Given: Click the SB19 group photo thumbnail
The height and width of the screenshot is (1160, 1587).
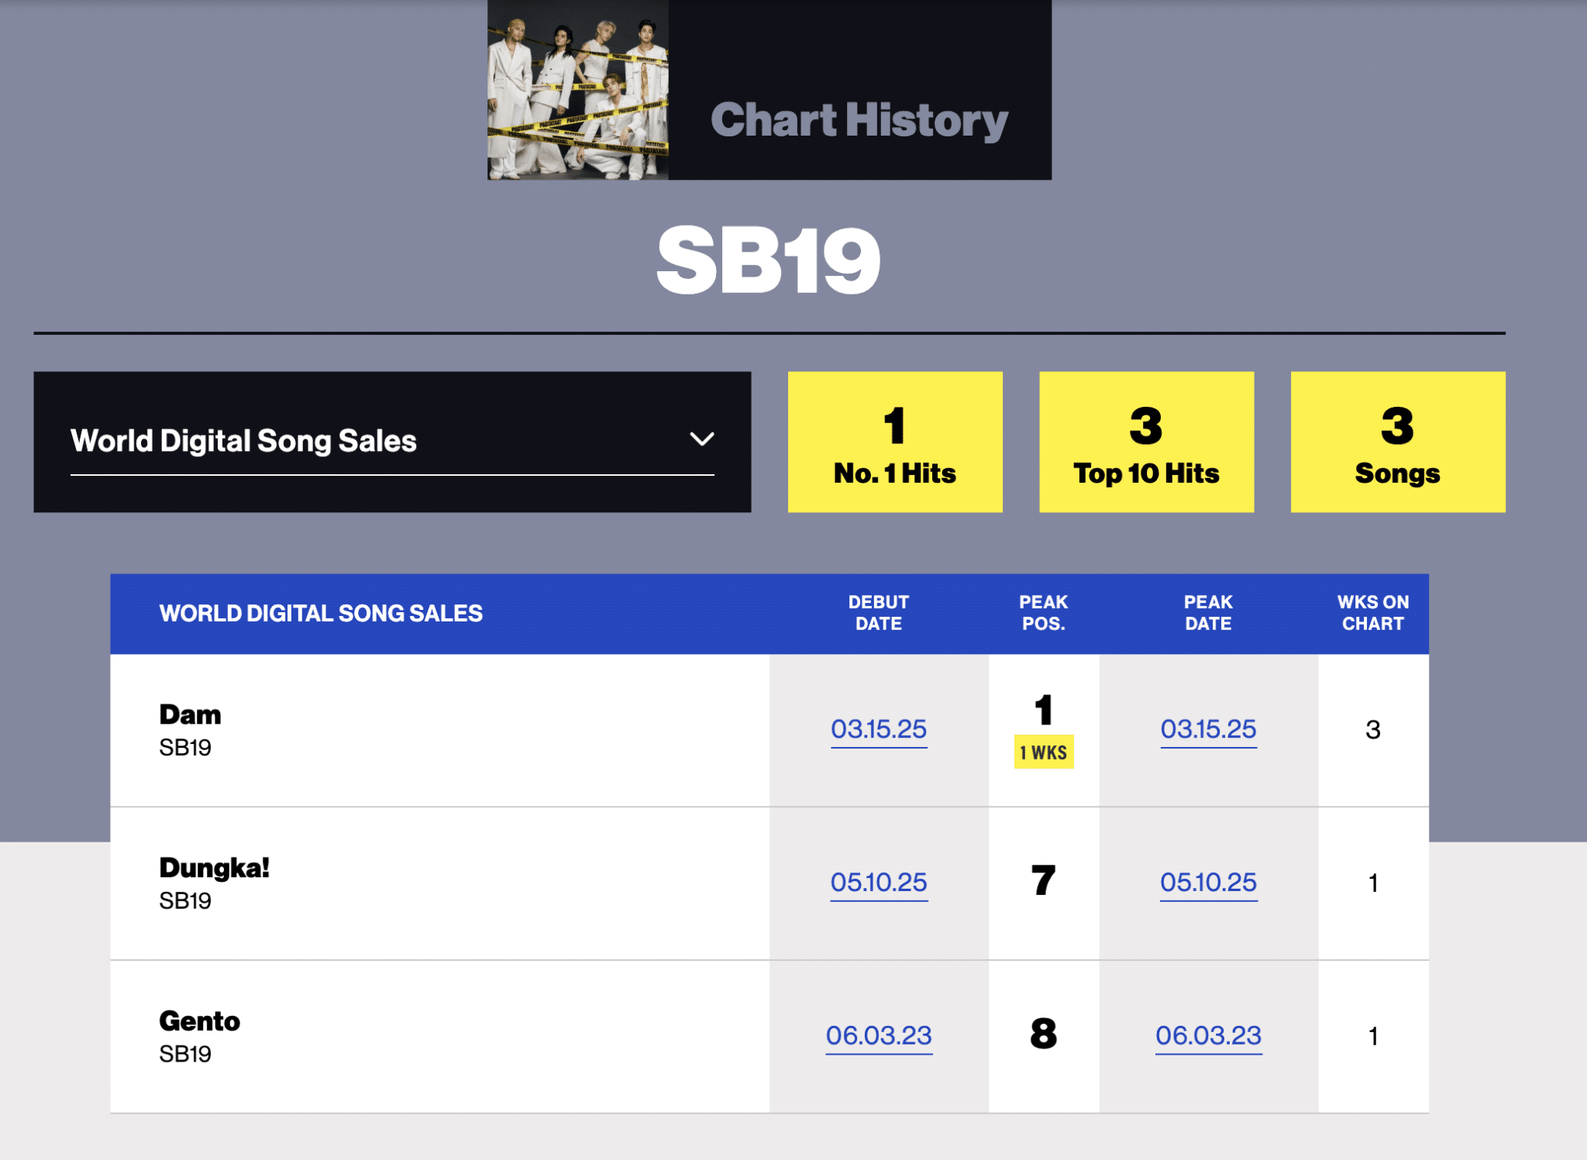Looking at the screenshot, I should pos(578,91).
